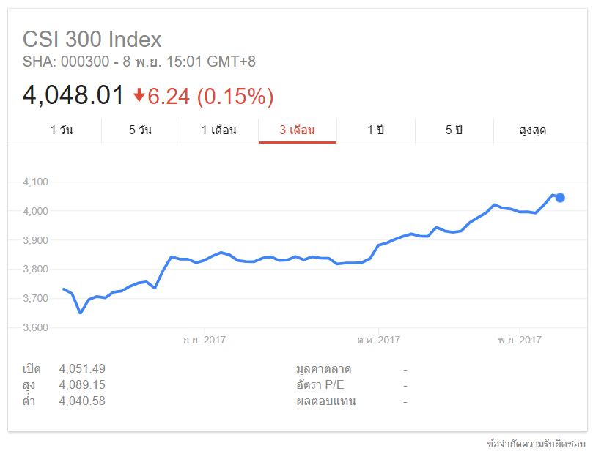Switch to the 5 วัน tab
The width and height of the screenshot is (604, 457).
pyautogui.click(x=140, y=130)
